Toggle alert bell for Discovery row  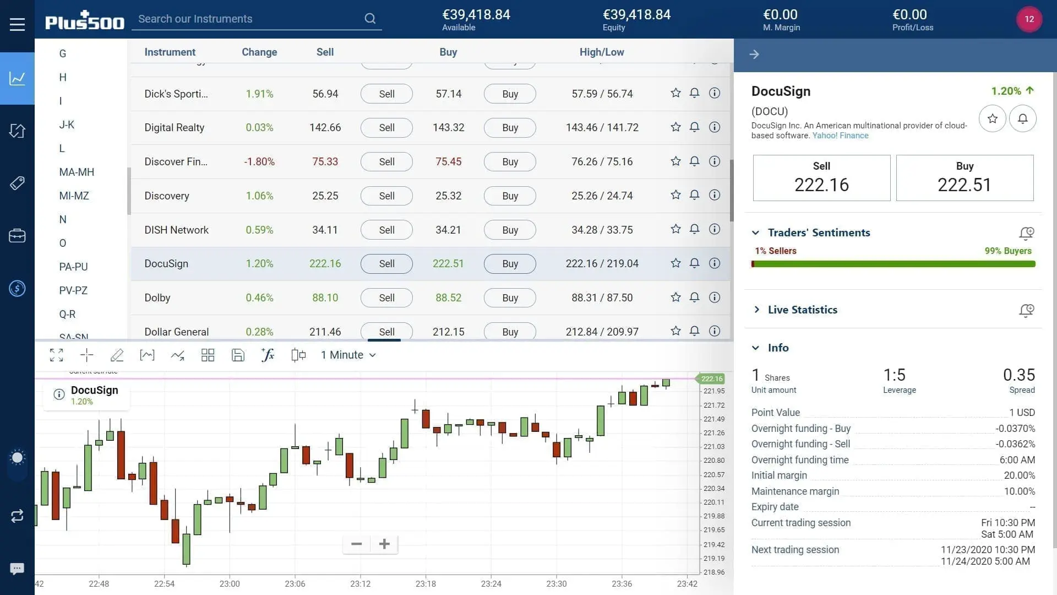pyautogui.click(x=694, y=195)
